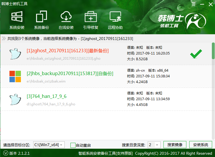Open the 搜索目录深度 search depth dropdown
This screenshot has width=215, height=157.
154,145
